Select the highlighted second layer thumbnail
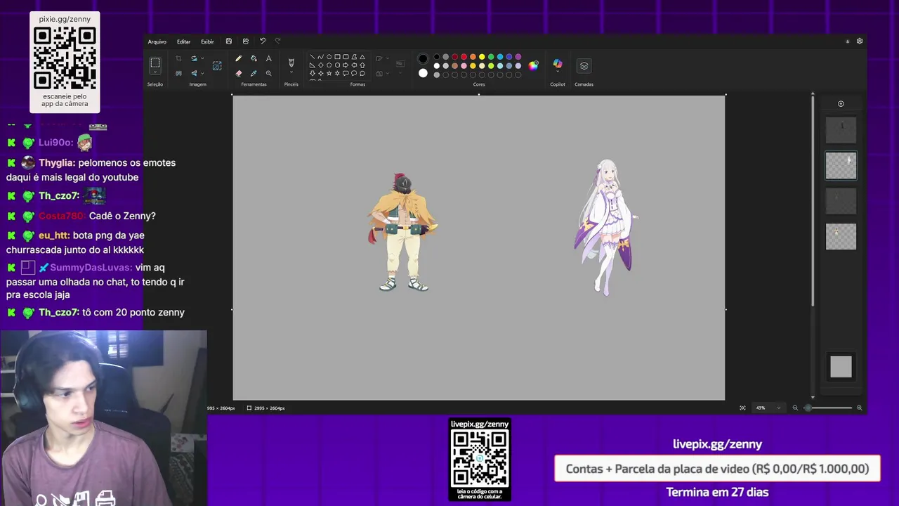This screenshot has height=506, width=899. tap(841, 166)
